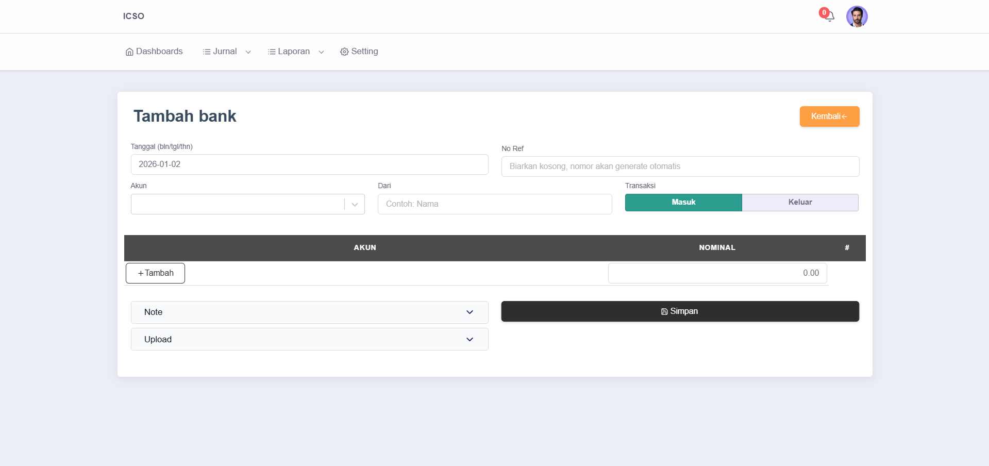Add a row with Tambah button
Screen dimensions: 989x466
coord(155,273)
